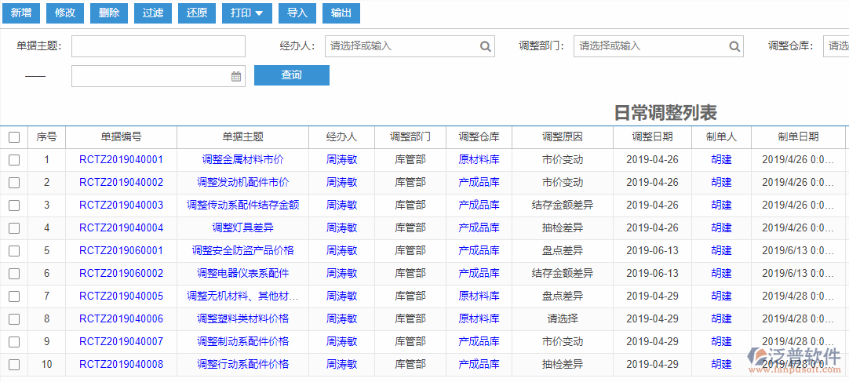Open document link RCTZ2019040003
849x382 pixels.
point(121,206)
